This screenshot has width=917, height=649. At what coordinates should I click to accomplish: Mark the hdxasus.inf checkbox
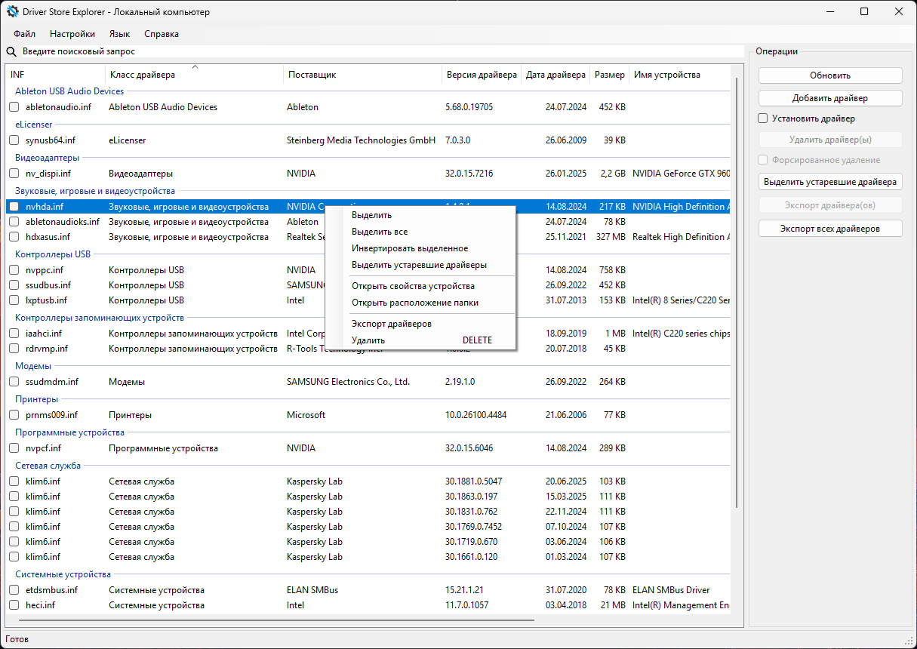tap(14, 237)
